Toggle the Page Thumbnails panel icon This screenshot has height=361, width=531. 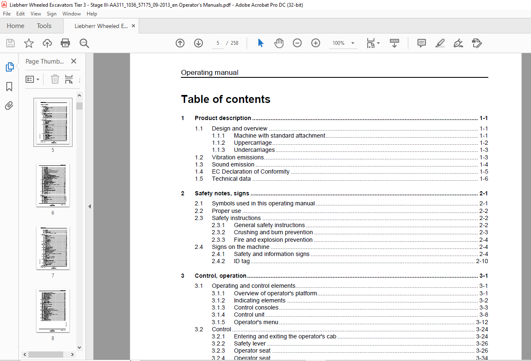click(9, 67)
